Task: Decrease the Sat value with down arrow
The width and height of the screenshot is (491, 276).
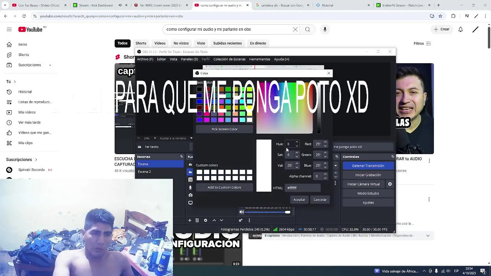Action: pyautogui.click(x=297, y=156)
